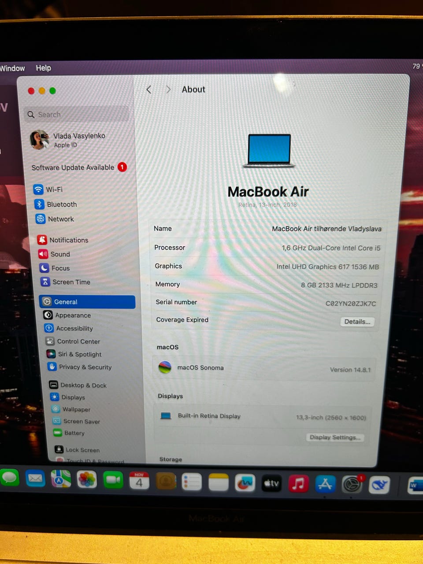The height and width of the screenshot is (564, 423).
Task: Click the Display Settings... button
Action: [x=335, y=437]
